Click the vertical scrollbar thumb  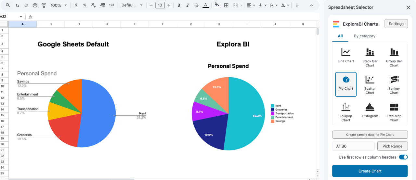[318, 32]
